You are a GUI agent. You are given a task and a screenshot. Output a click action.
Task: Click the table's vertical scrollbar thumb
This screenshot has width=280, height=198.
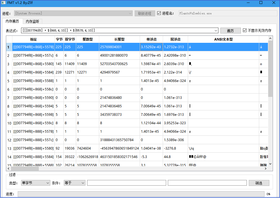pyautogui.click(x=270, y=69)
